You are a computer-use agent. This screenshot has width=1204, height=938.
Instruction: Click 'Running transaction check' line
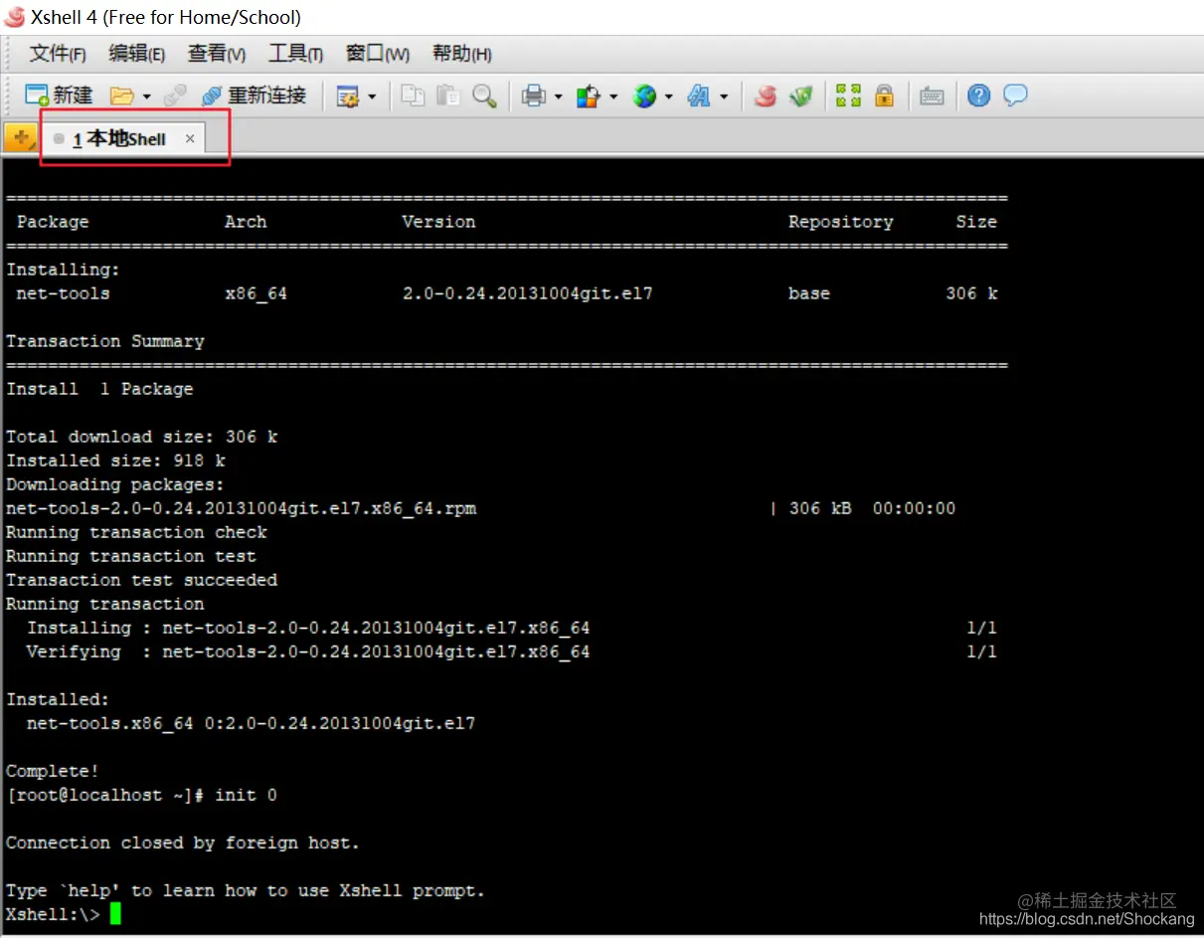(136, 532)
